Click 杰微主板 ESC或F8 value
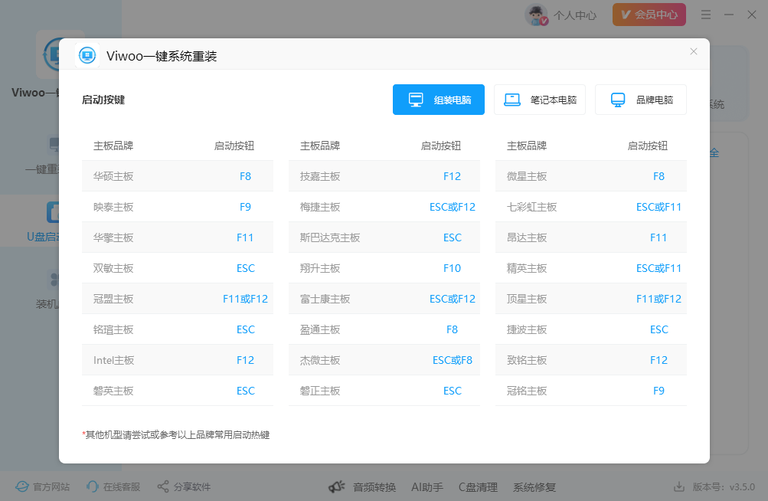768x501 pixels. pyautogui.click(x=452, y=360)
